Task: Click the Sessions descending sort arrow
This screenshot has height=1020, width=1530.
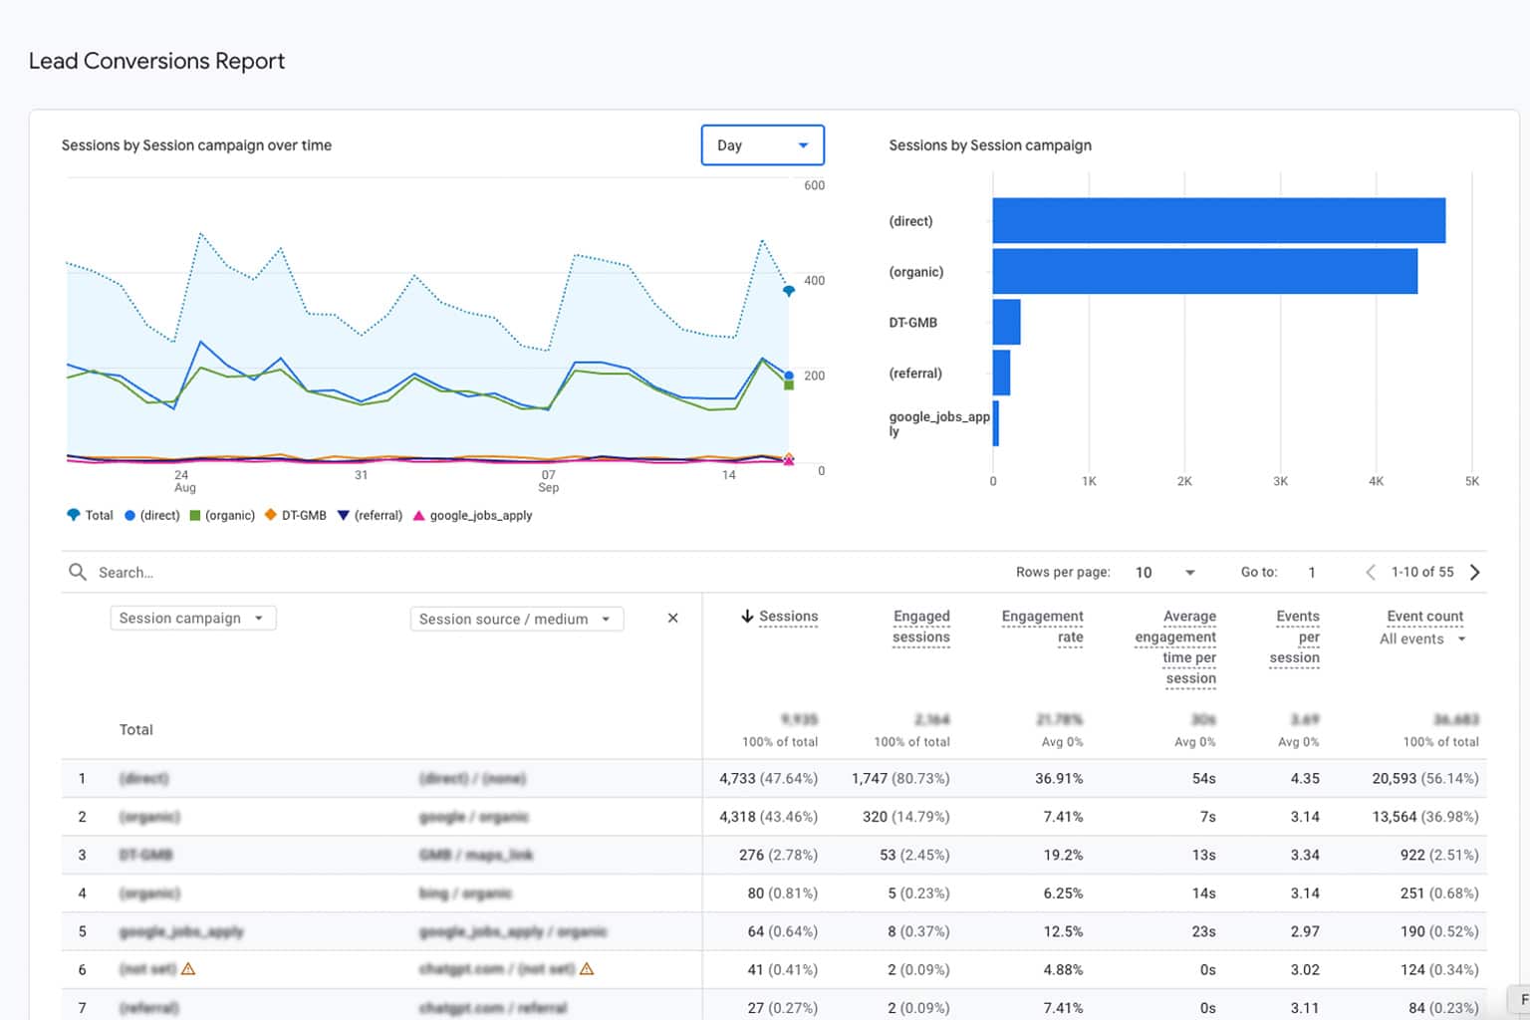Action: pyautogui.click(x=747, y=617)
